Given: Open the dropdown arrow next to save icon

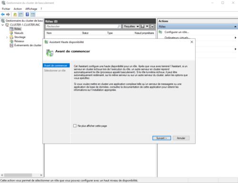Looking at the screenshot, I should (147, 27).
